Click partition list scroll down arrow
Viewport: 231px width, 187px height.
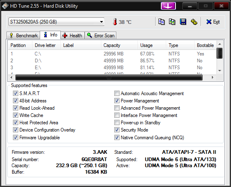220,70
